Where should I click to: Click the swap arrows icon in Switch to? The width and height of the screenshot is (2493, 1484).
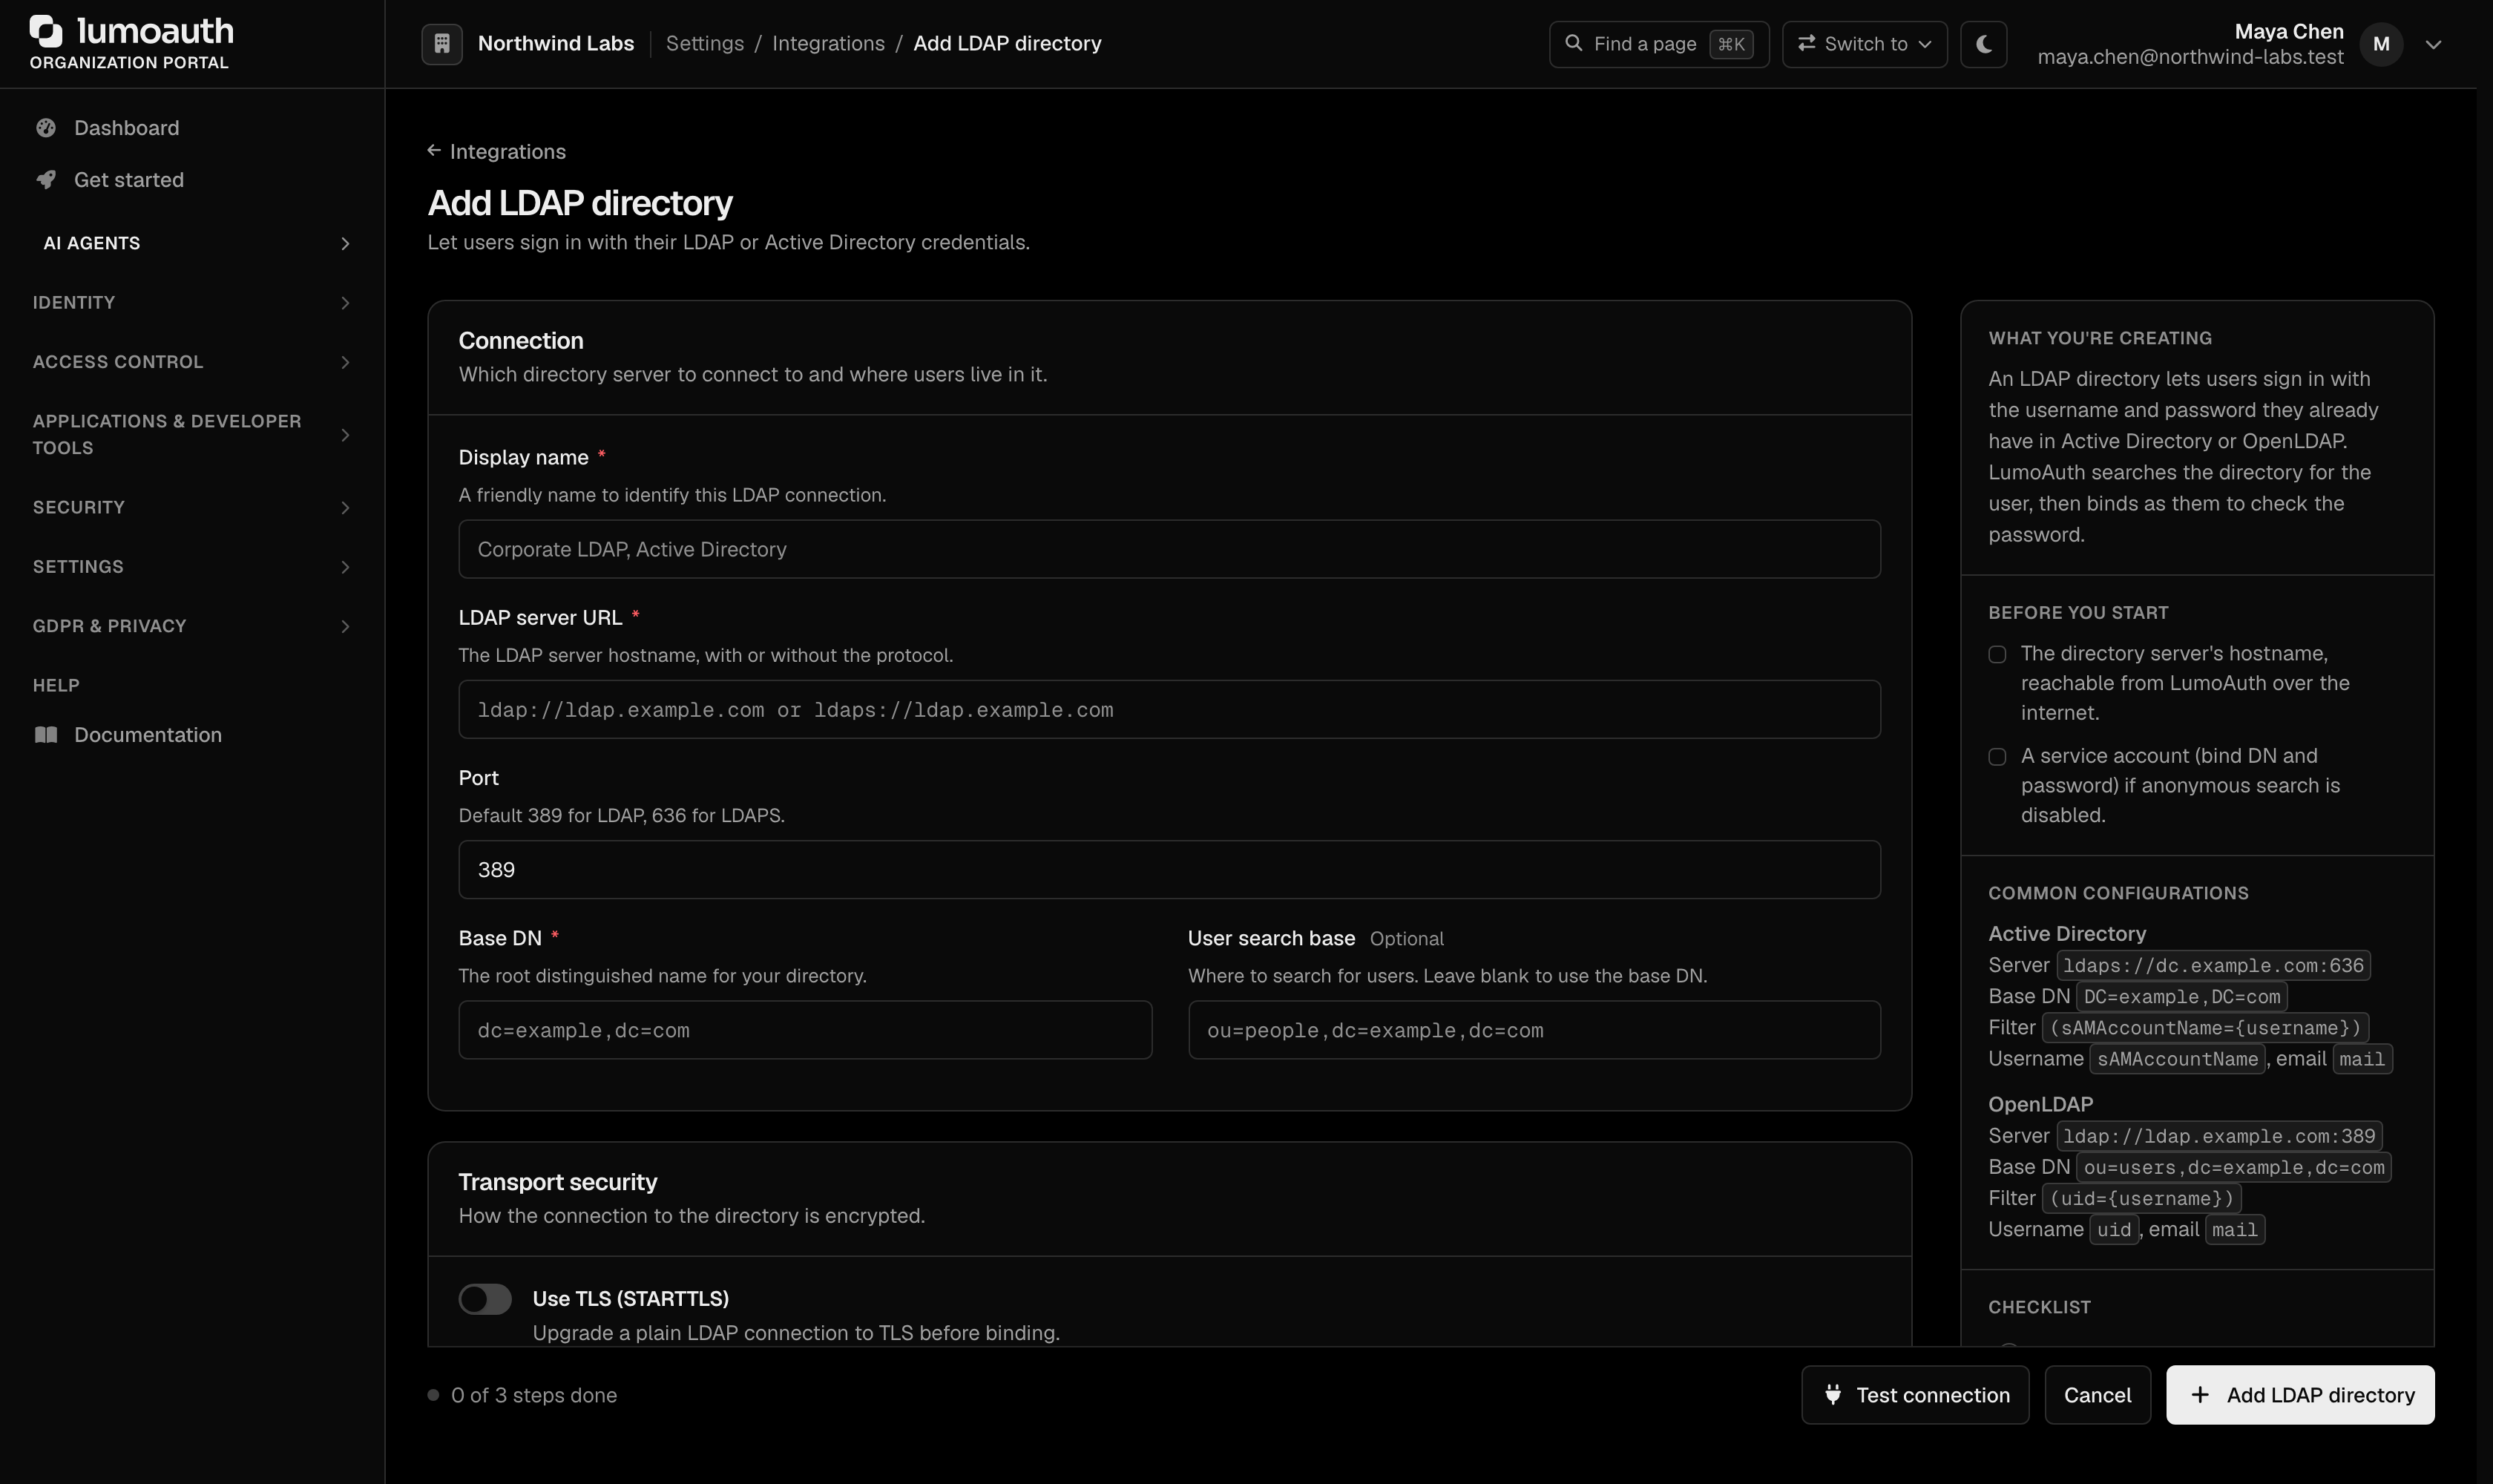point(1807,43)
